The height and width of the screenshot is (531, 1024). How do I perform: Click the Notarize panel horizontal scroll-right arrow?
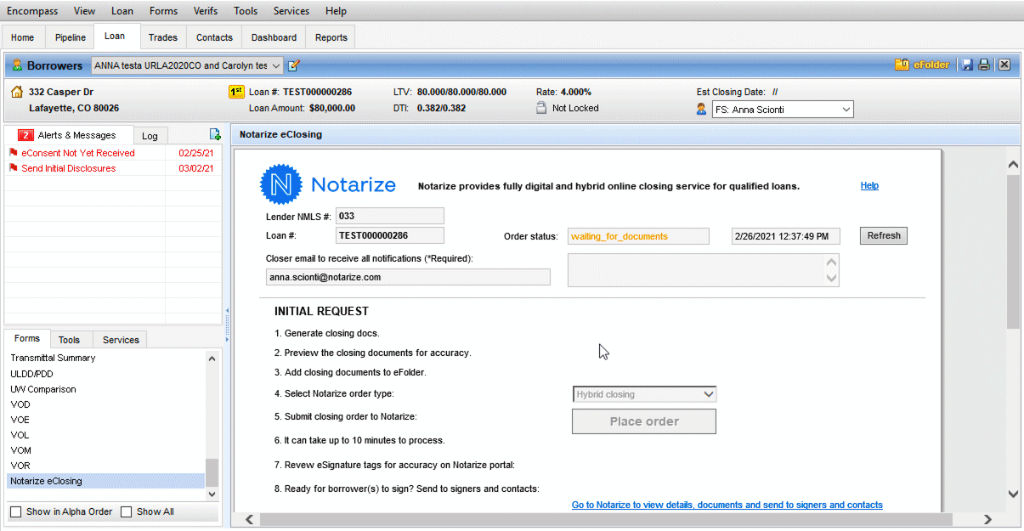tap(987, 519)
